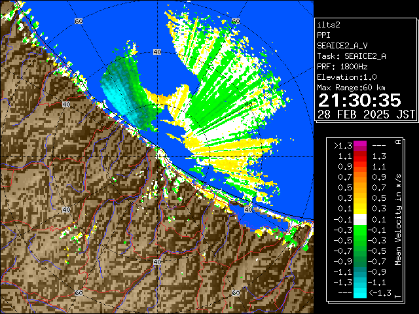Click the 21:30:35 timestamp
The height and width of the screenshot is (314, 419).
tap(359, 100)
